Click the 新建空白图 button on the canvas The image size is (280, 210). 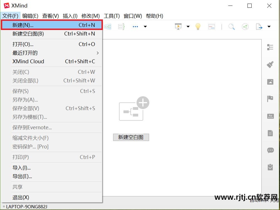131,137
